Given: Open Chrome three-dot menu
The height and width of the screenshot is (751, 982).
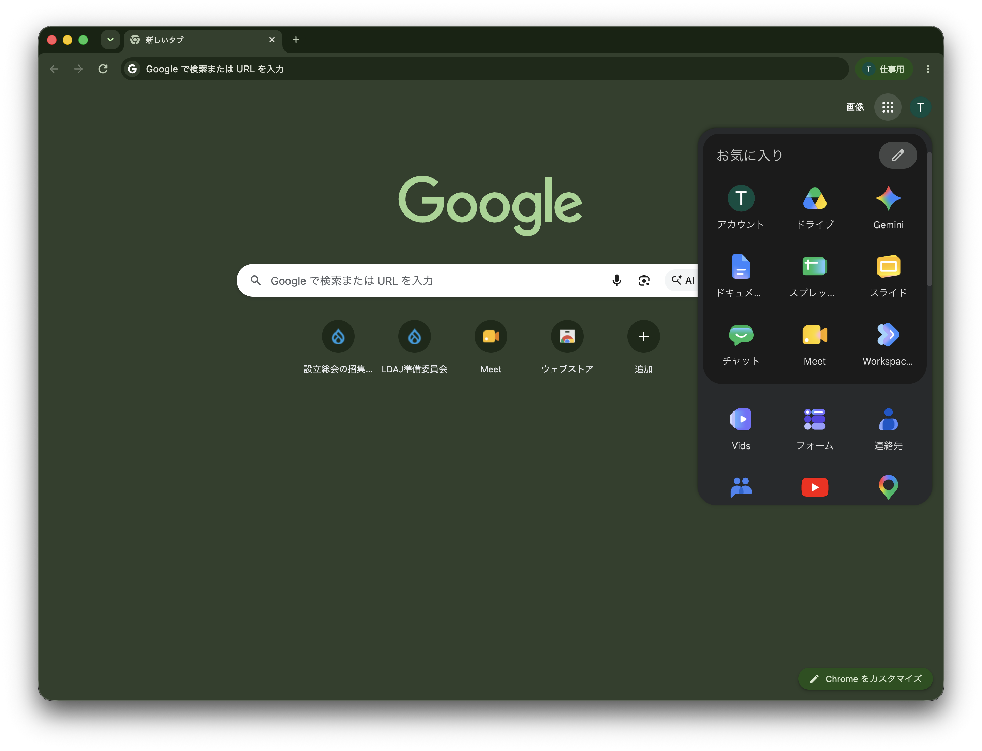Looking at the screenshot, I should [x=928, y=69].
